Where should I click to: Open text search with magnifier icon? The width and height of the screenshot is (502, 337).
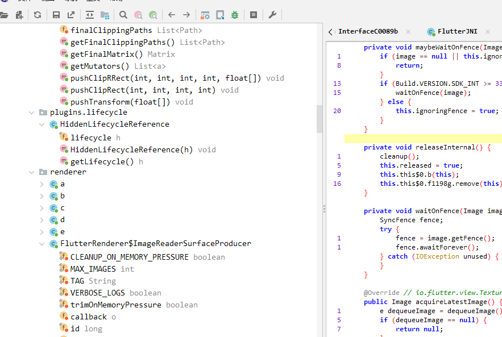pyautogui.click(x=123, y=15)
